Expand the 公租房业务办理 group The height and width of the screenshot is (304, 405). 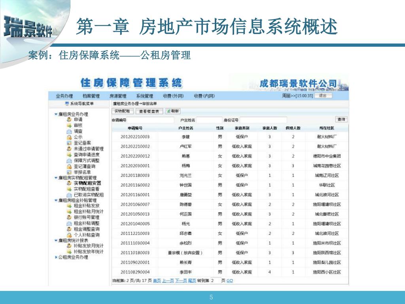click(56, 257)
